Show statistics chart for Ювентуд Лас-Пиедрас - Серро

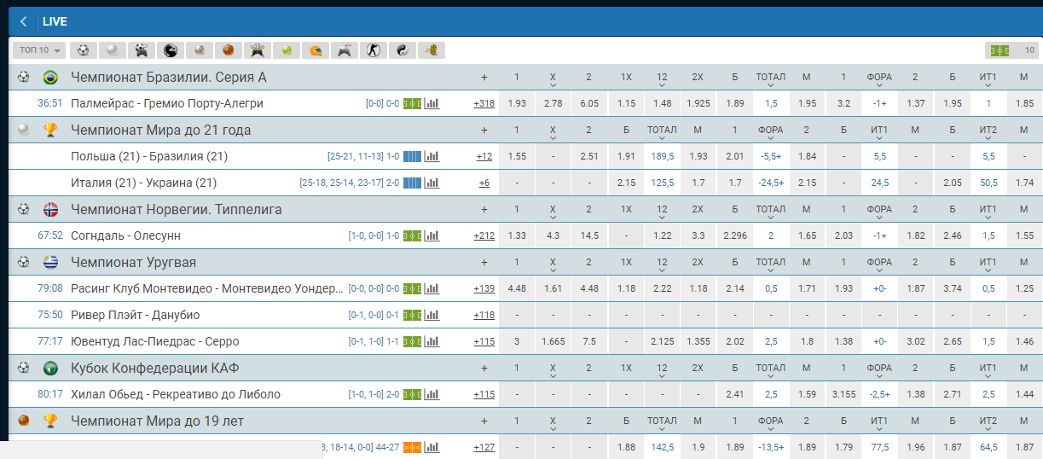pyautogui.click(x=432, y=341)
